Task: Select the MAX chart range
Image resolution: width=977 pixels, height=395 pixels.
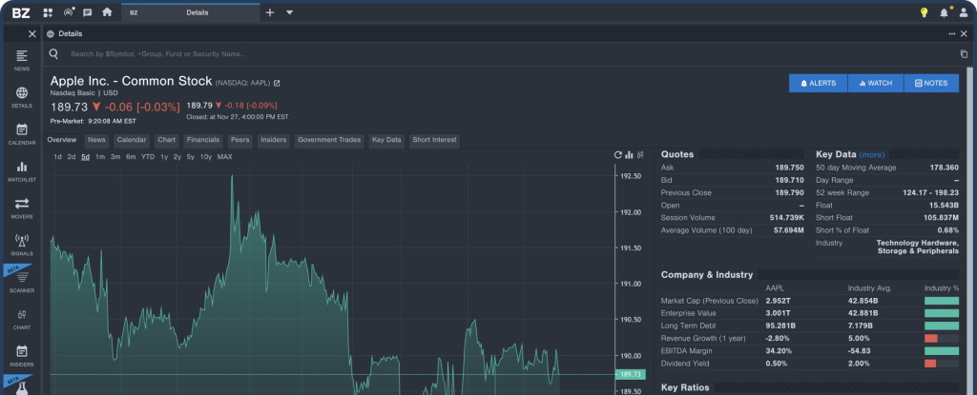Action: pyautogui.click(x=225, y=157)
